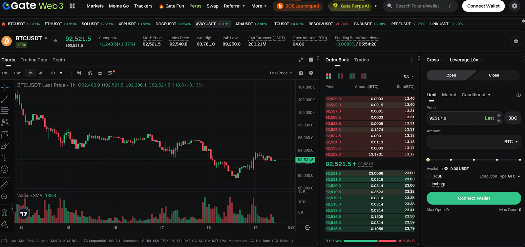This screenshot has height=247, width=525.
Task: Select the Market order tab
Action: click(449, 95)
